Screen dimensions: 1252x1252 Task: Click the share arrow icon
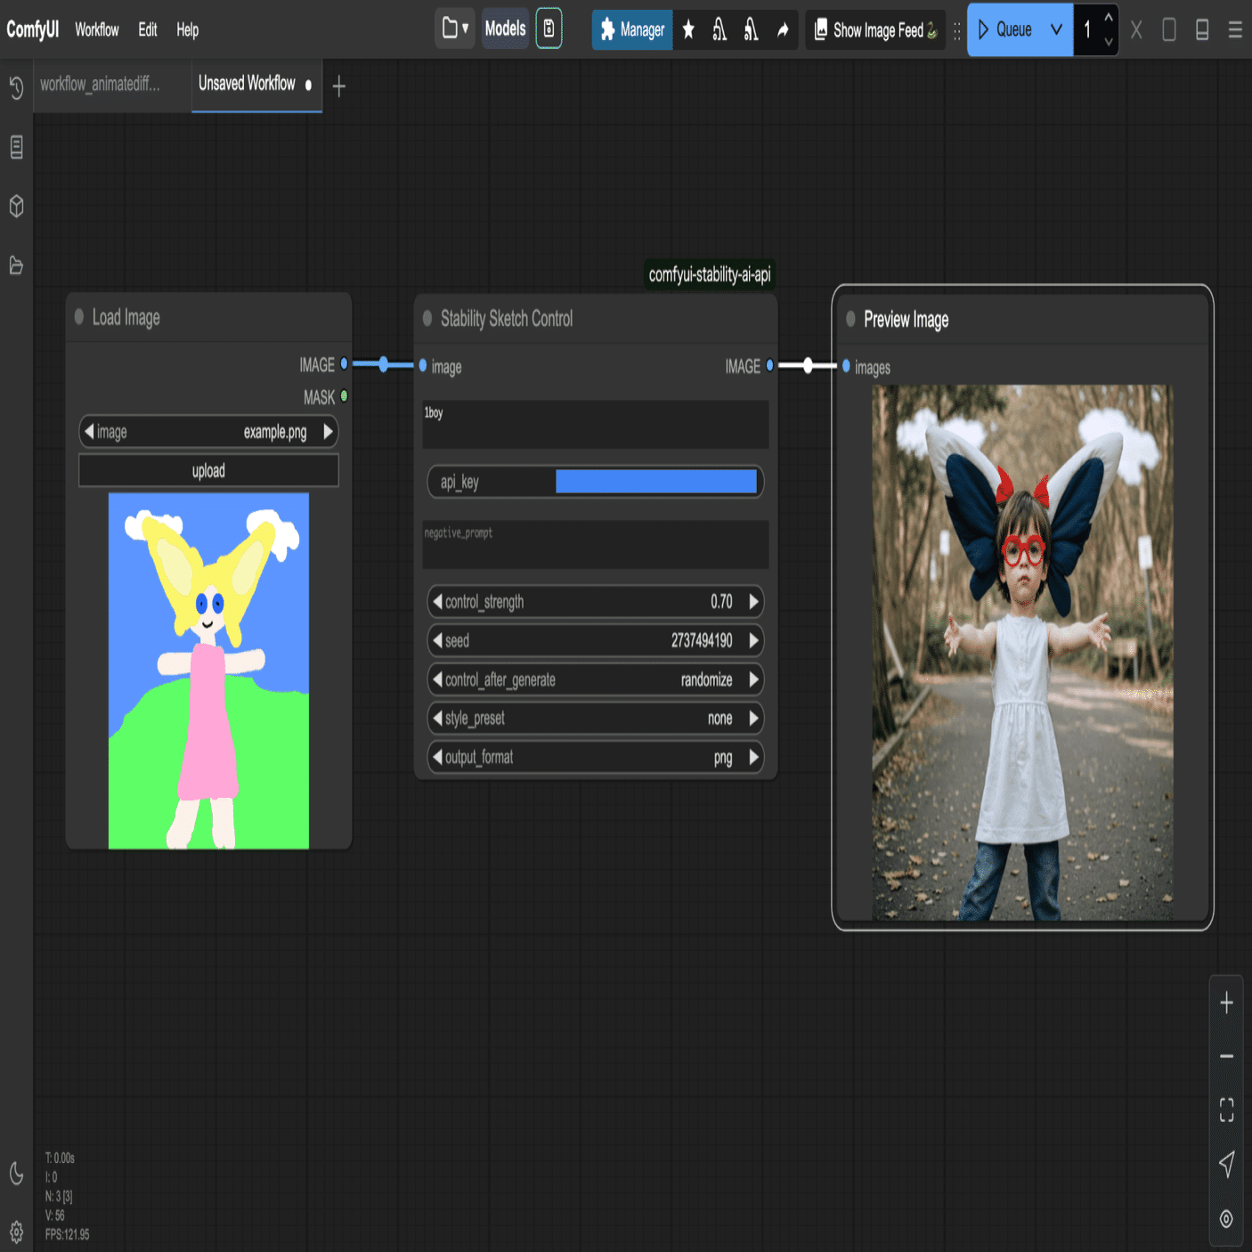pos(783,30)
